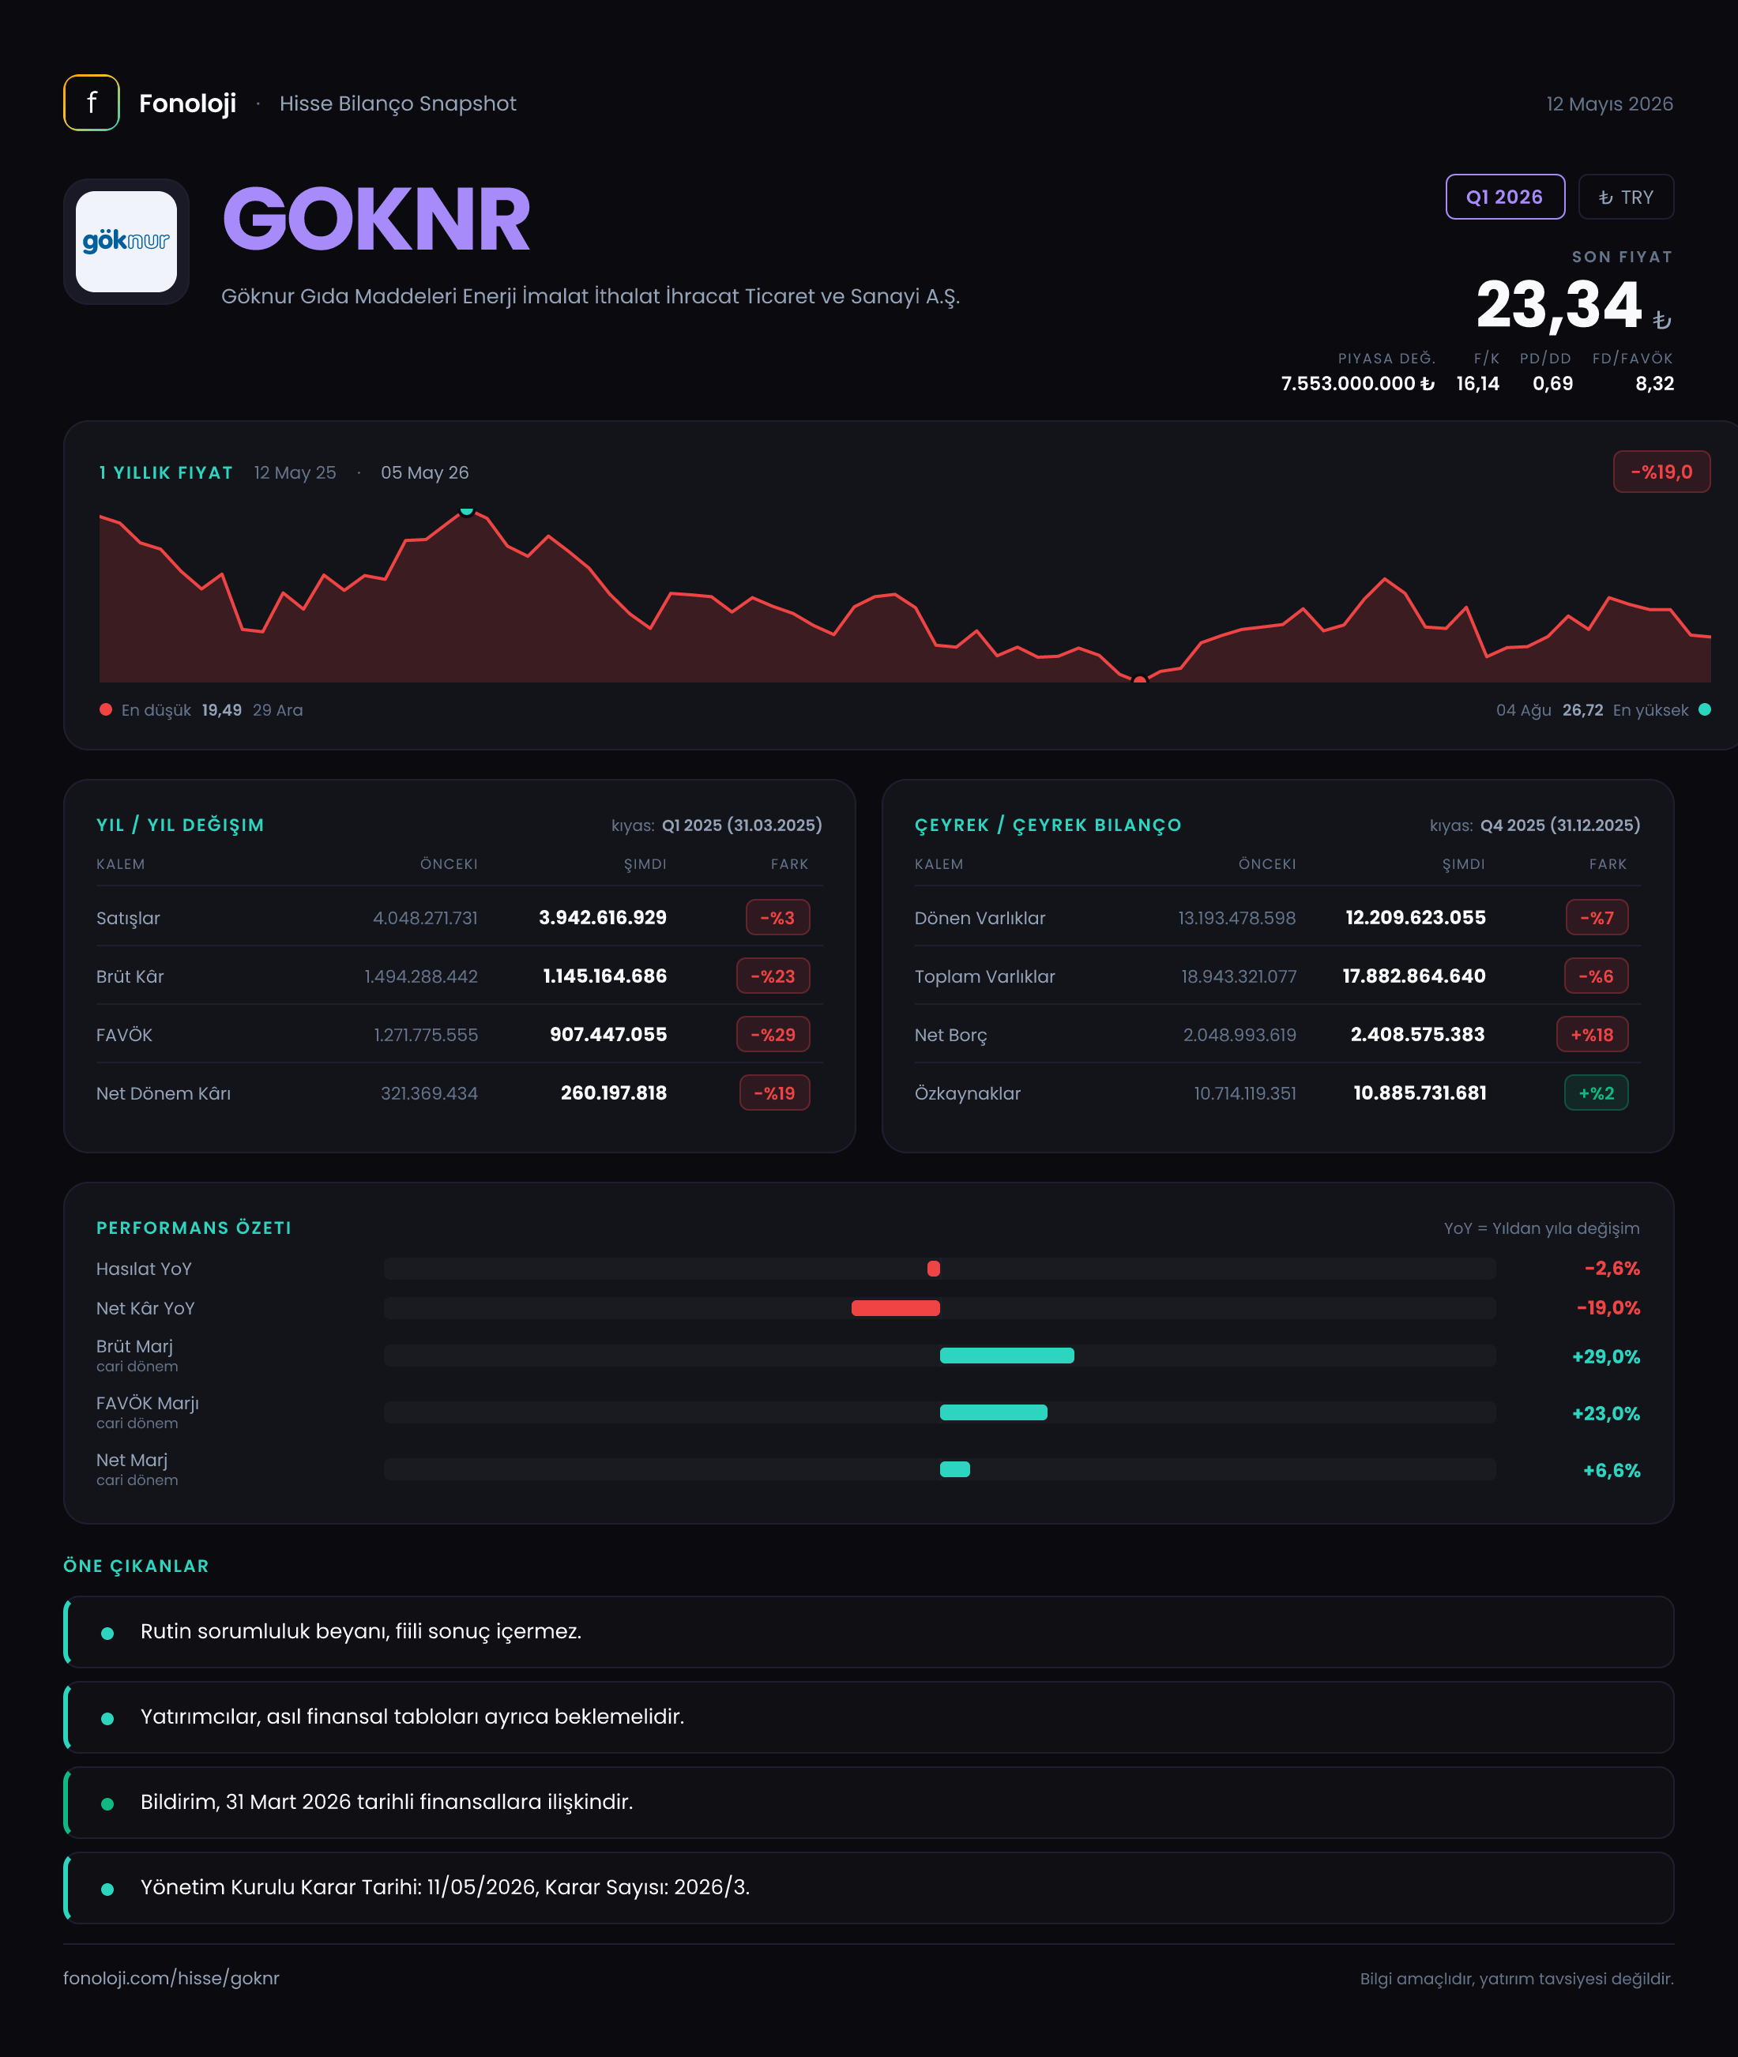
Task: Click the Satışlar -%3 change badge
Action: point(777,917)
